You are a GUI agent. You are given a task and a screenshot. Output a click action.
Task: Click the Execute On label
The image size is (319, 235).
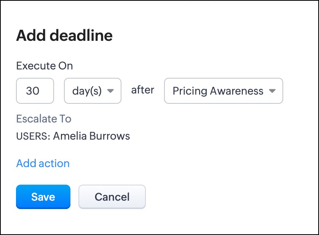point(44,66)
